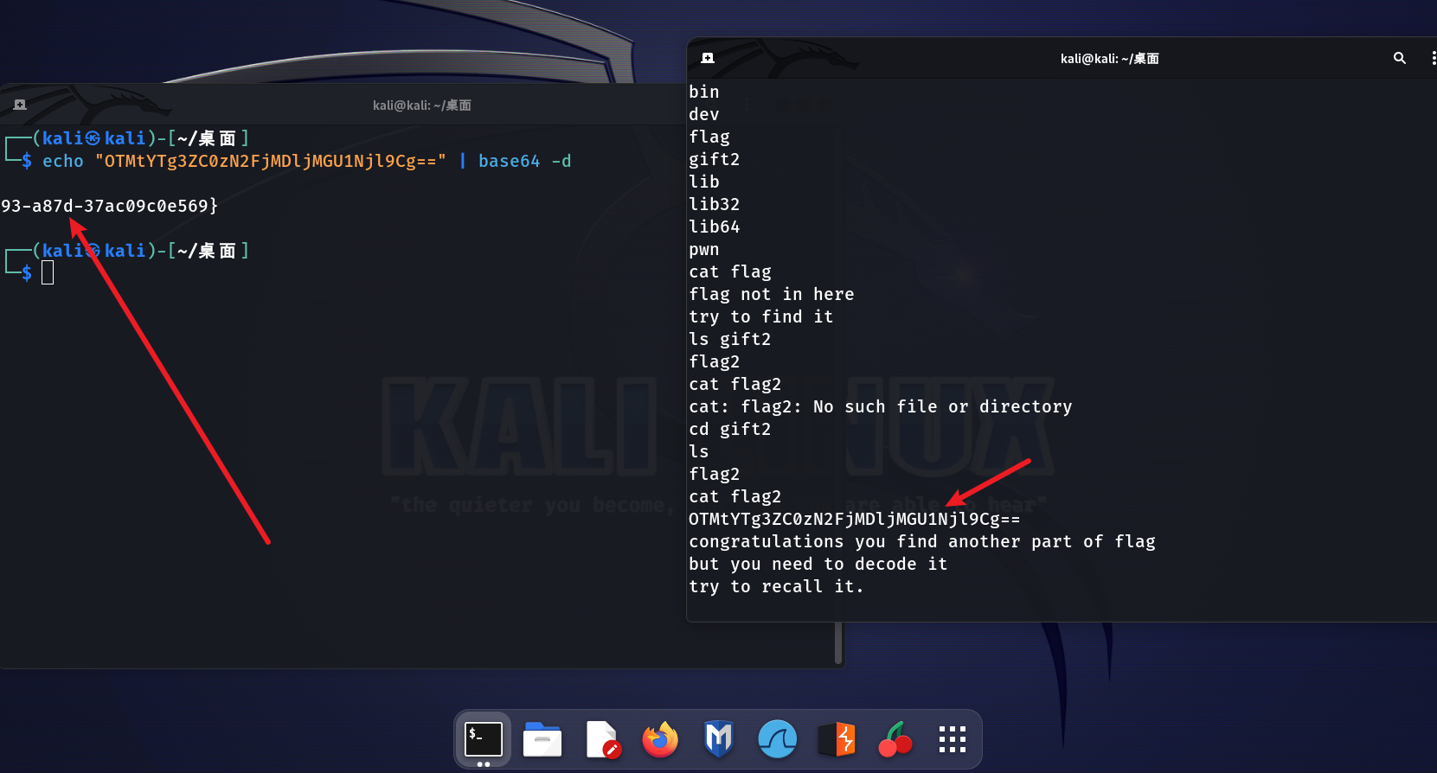Click search icon in right terminal titlebar

coord(1400,58)
